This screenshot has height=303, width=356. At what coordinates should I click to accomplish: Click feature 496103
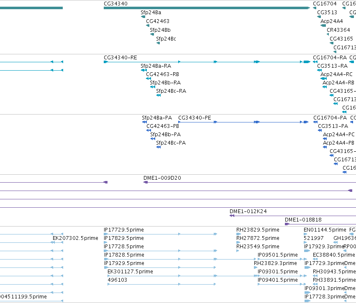(x=161, y=285)
